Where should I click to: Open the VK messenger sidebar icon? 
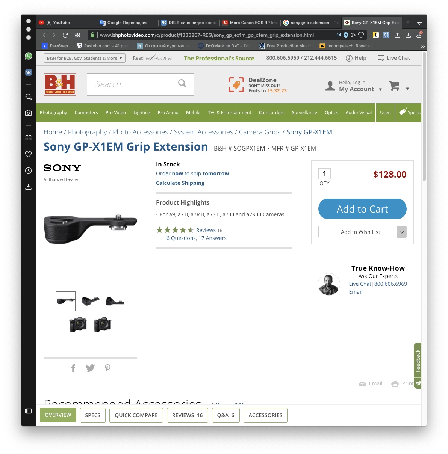[29, 72]
